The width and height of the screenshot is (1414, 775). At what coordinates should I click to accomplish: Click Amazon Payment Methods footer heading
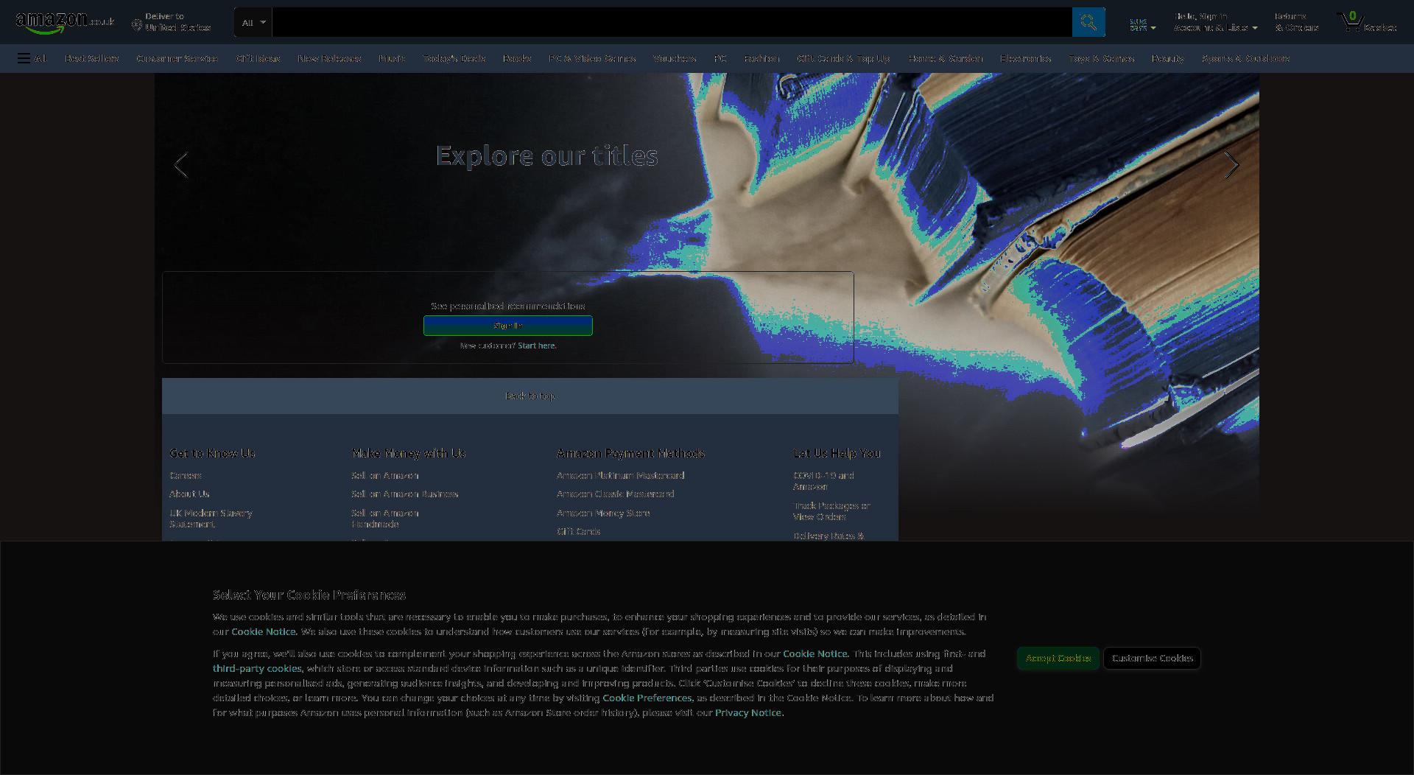pos(630,453)
